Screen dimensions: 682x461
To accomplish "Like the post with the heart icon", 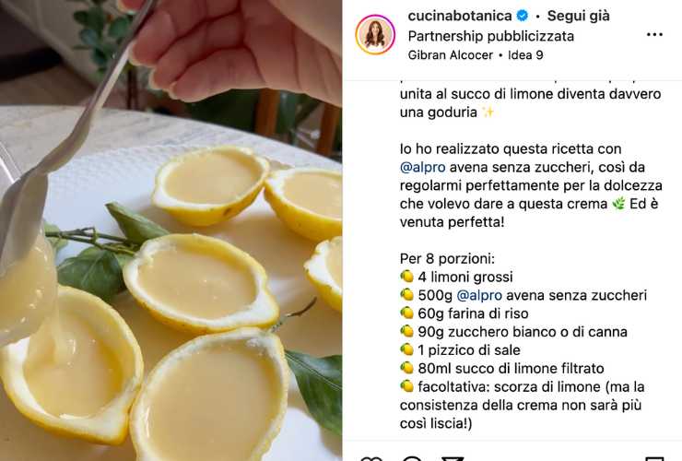I will click(371, 458).
